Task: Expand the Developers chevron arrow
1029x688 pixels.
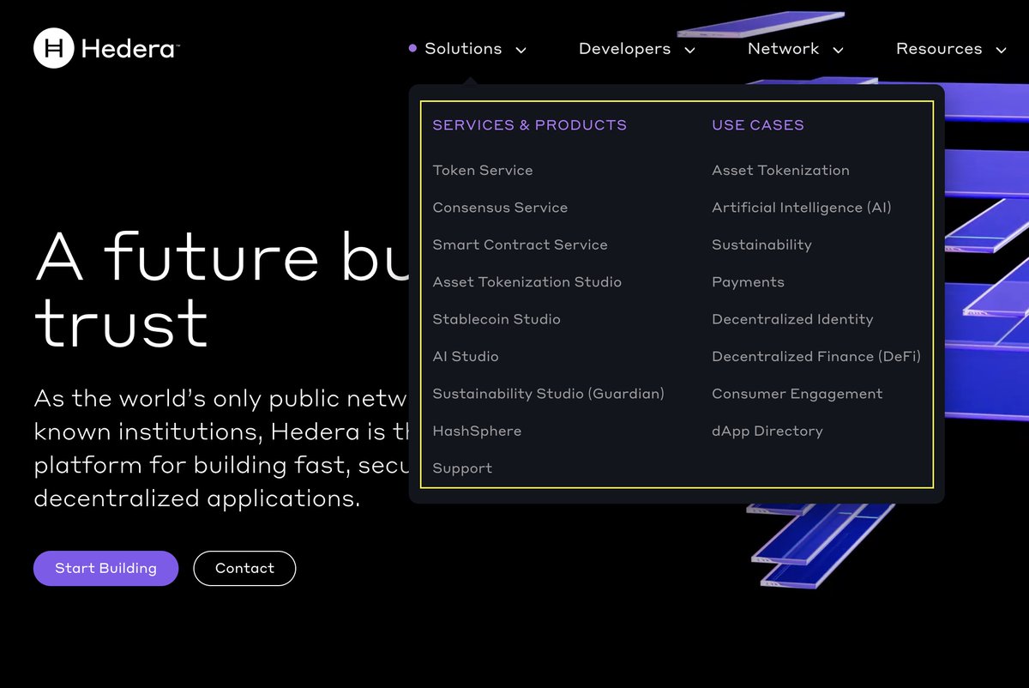Action: [x=689, y=50]
